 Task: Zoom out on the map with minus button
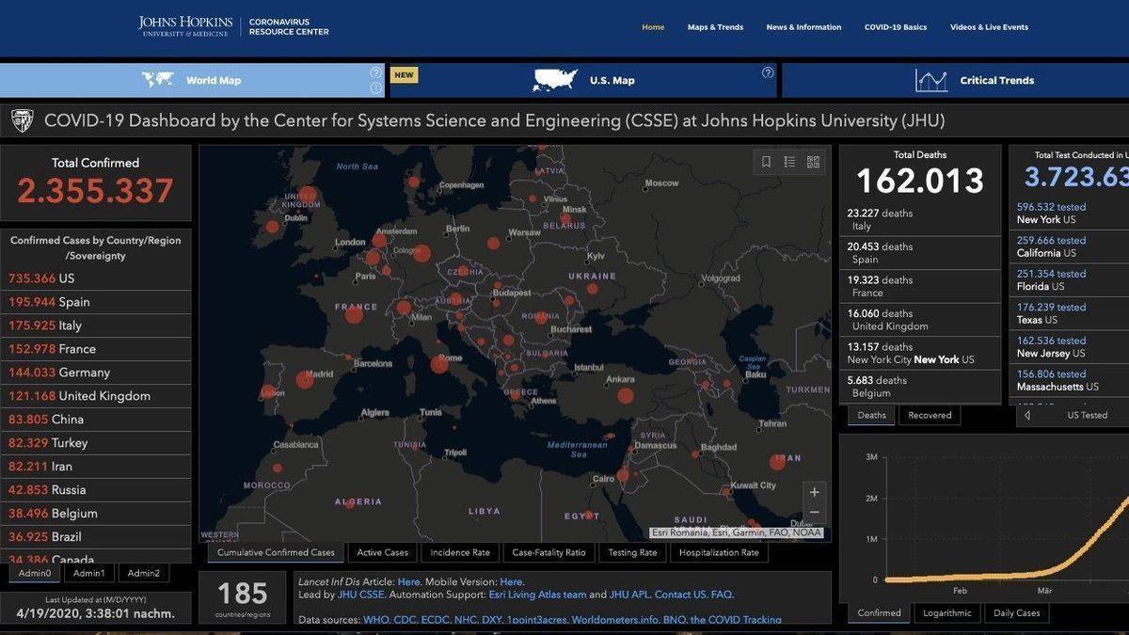[x=815, y=513]
